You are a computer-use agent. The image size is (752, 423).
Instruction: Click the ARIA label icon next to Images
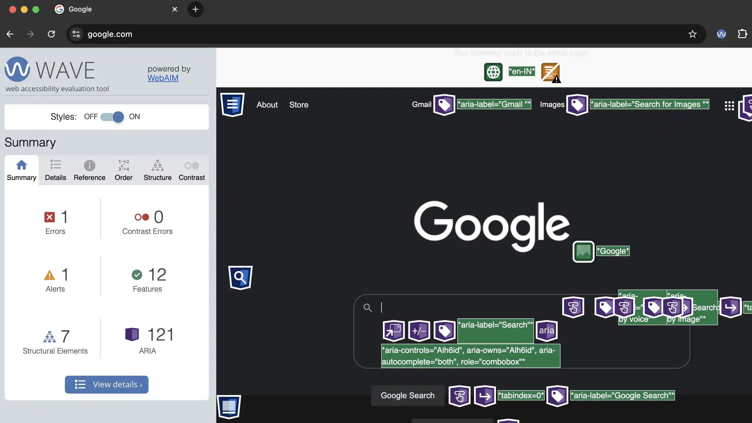[x=577, y=104]
